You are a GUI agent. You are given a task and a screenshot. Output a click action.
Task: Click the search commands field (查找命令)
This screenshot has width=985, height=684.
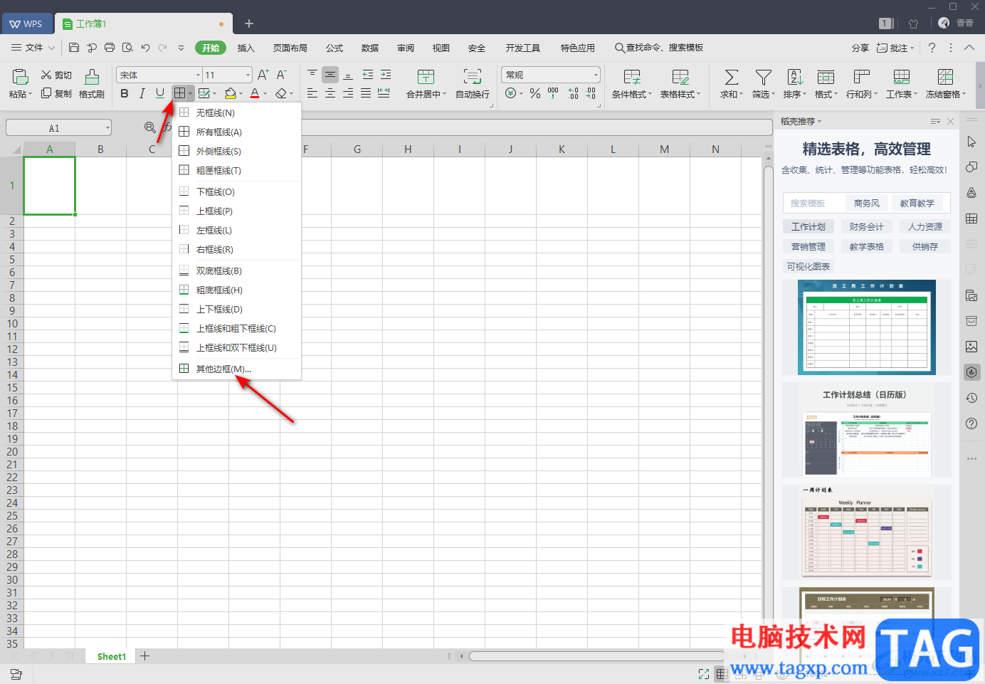click(659, 48)
